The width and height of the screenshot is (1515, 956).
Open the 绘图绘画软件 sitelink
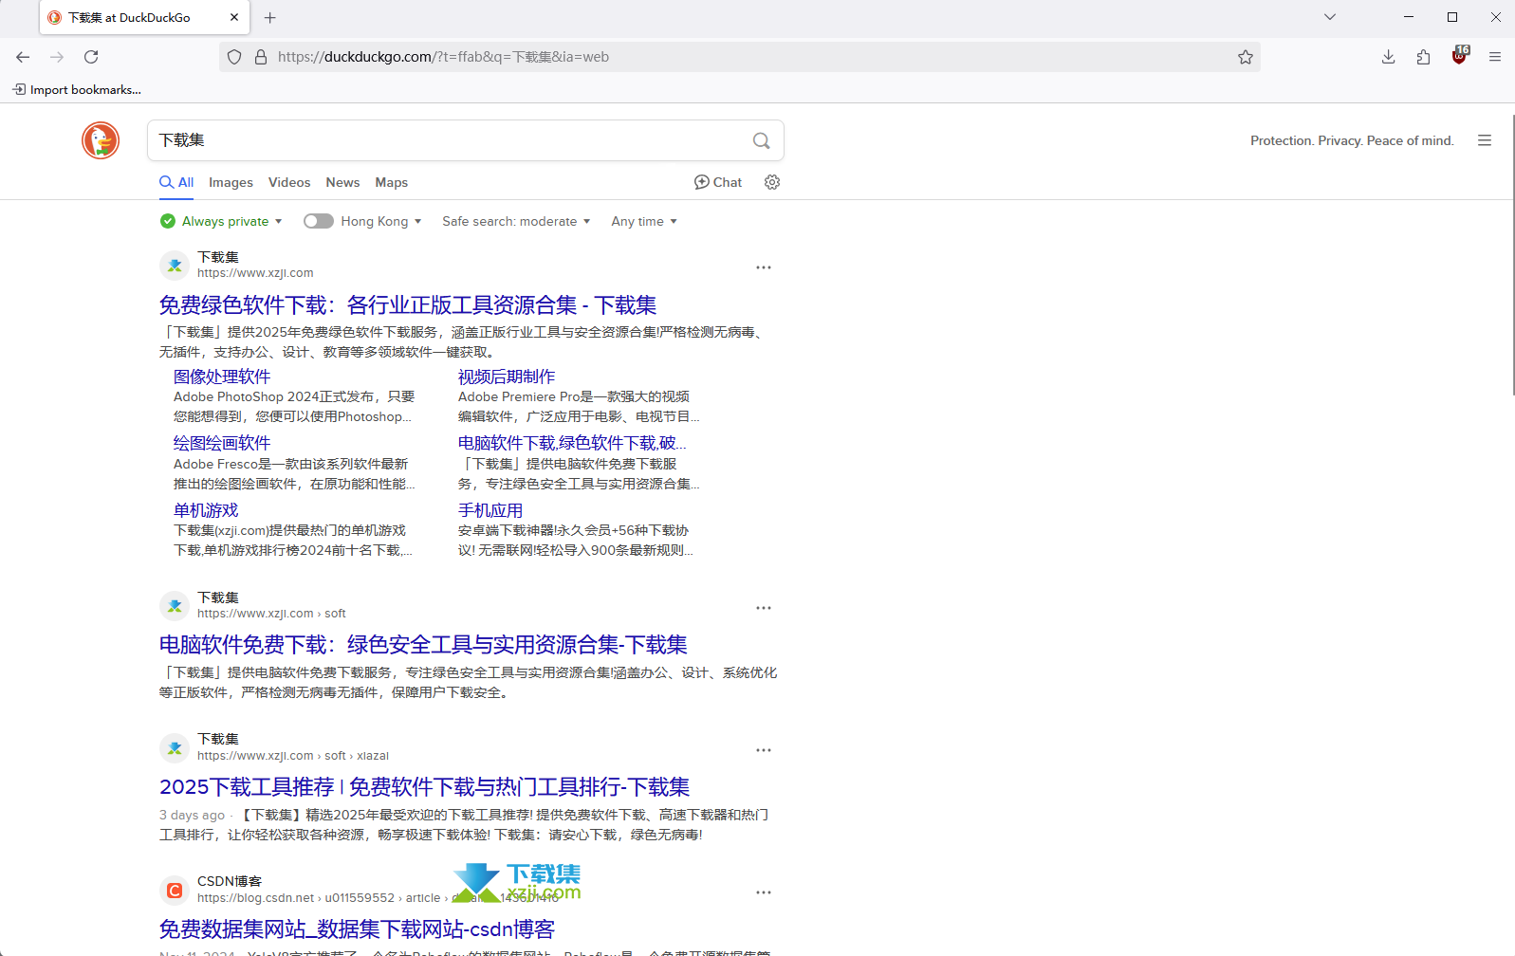[222, 443]
